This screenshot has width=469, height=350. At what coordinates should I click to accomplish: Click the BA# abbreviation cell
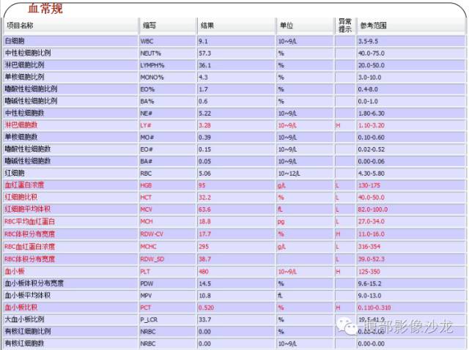[147, 161]
